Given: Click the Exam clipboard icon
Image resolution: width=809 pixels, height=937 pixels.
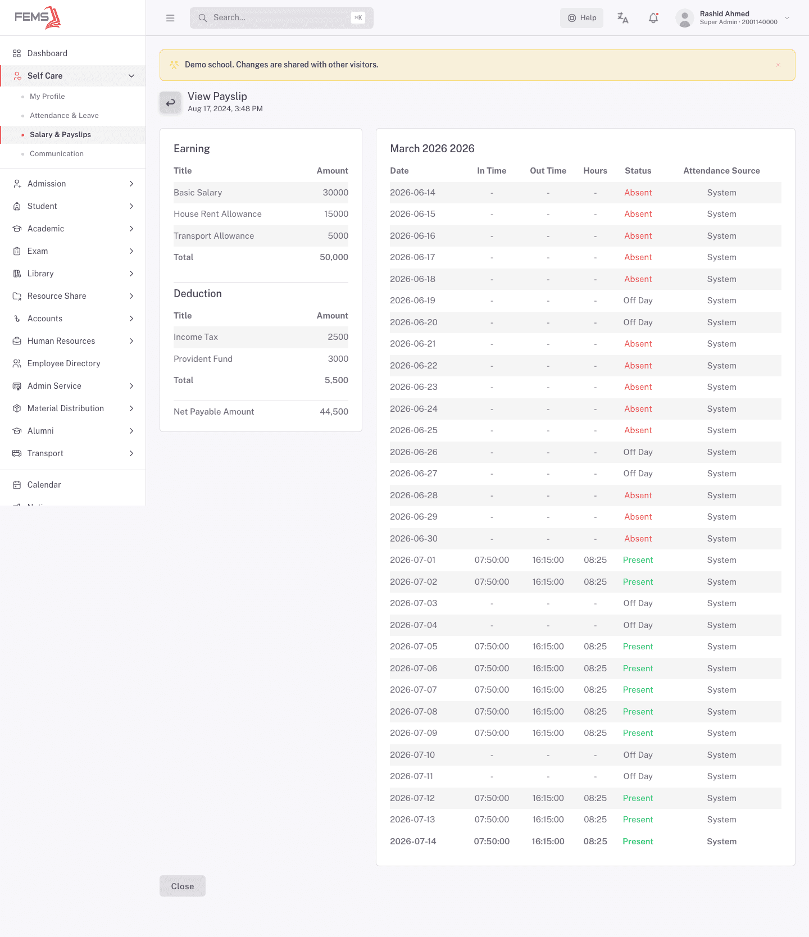Looking at the screenshot, I should [x=17, y=251].
